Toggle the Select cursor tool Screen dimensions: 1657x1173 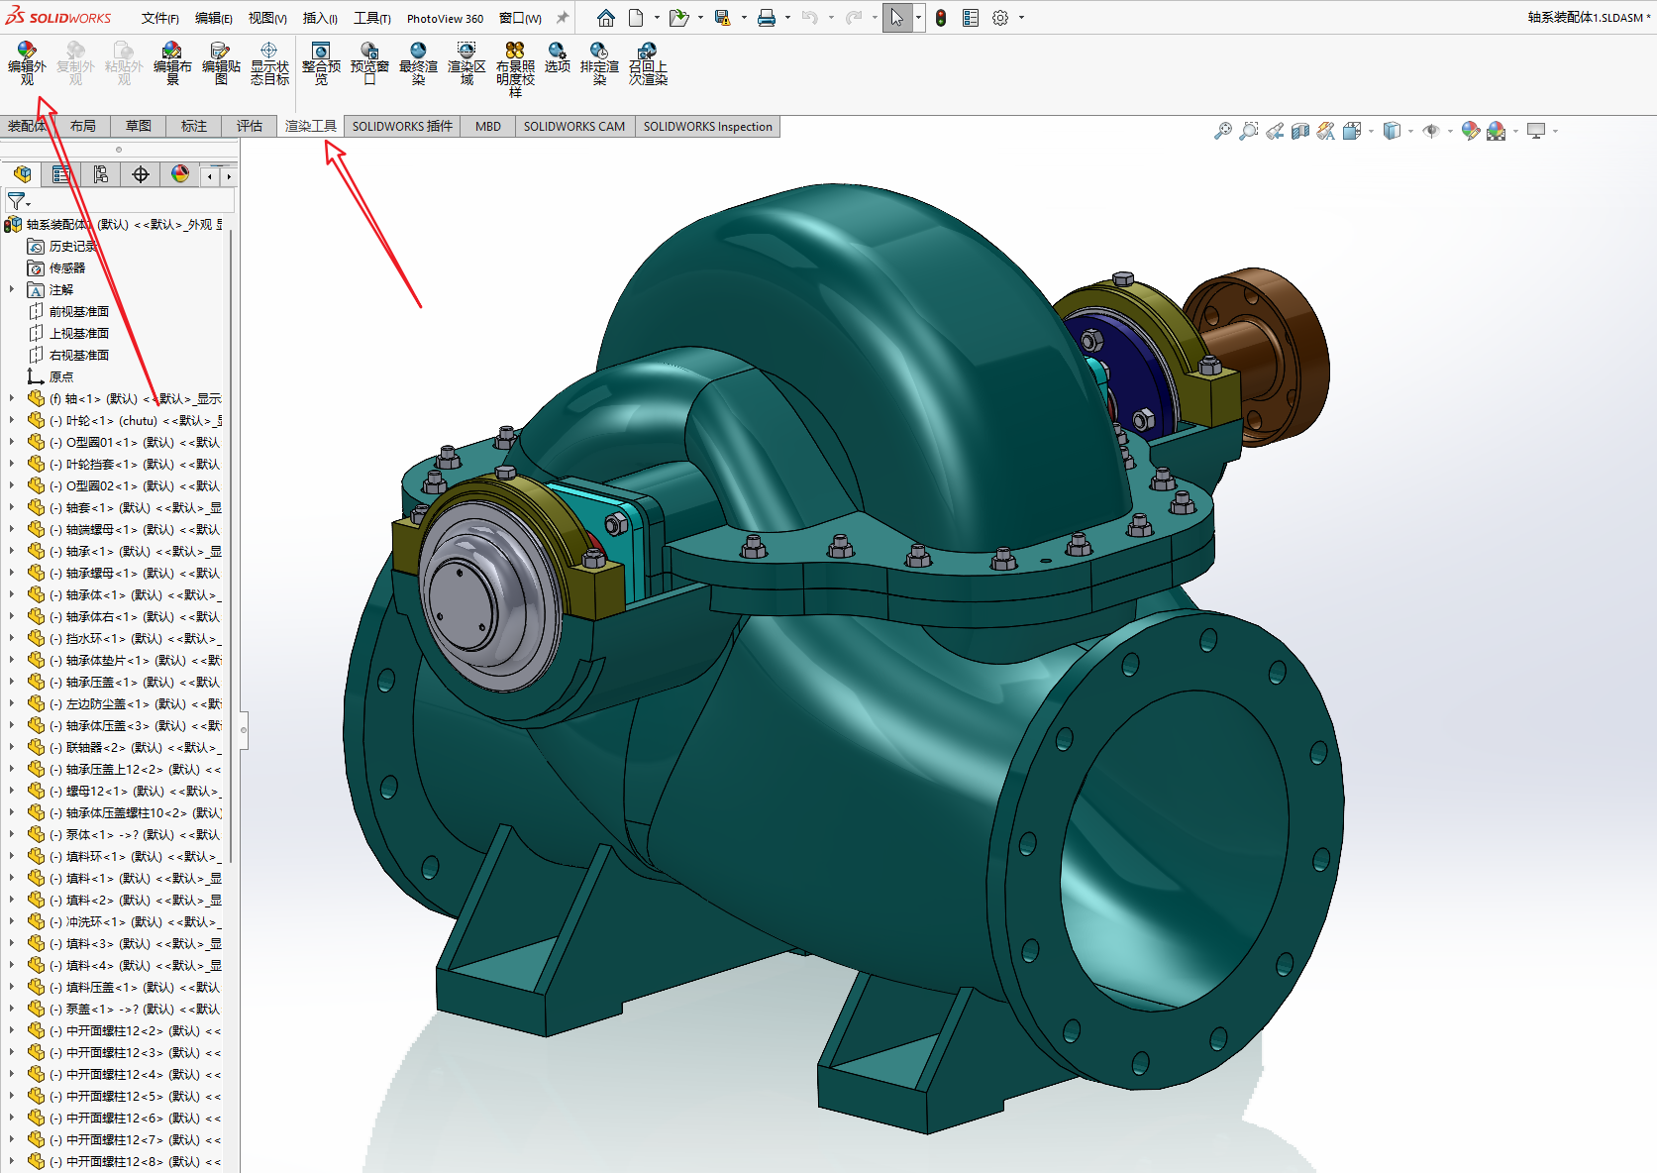(x=897, y=18)
